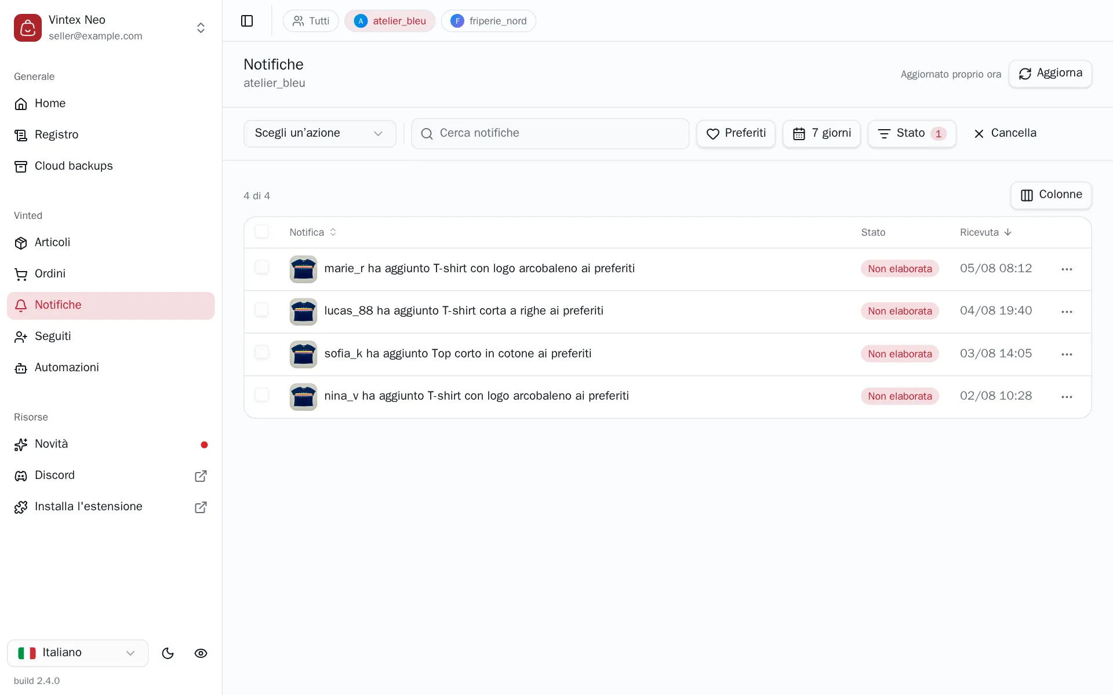This screenshot has width=1113, height=695.
Task: Click the Registro log icon
Action: [x=21, y=135]
